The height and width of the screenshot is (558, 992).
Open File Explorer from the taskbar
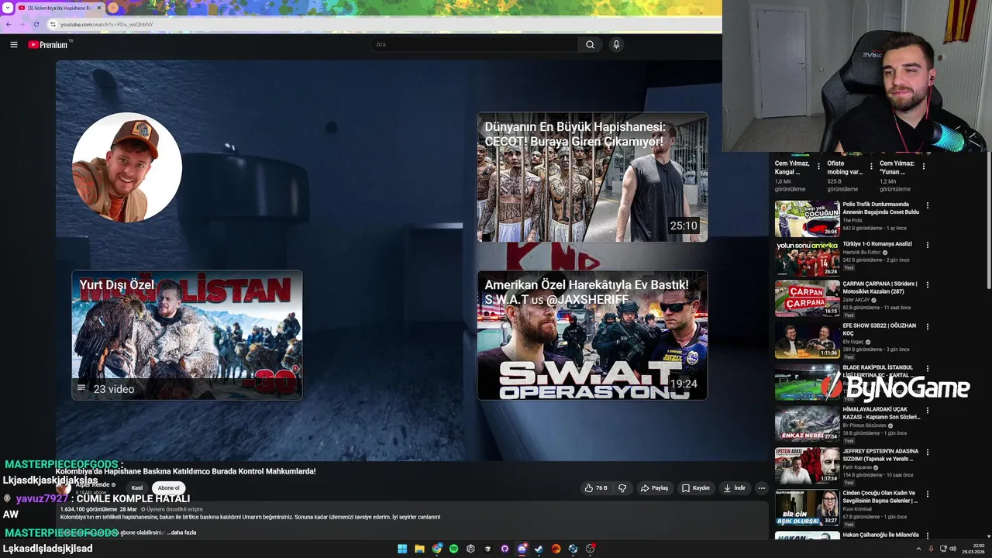coord(419,549)
